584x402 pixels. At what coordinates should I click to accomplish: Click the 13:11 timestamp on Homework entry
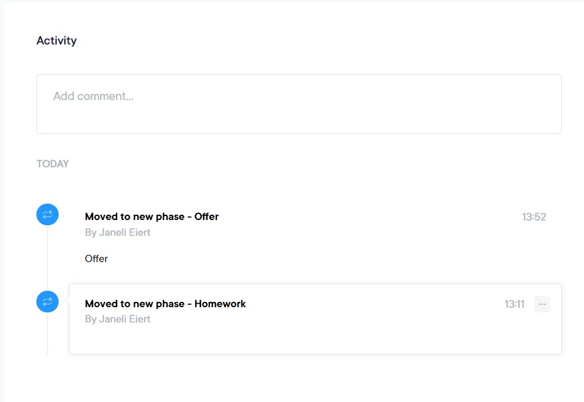pyautogui.click(x=514, y=304)
